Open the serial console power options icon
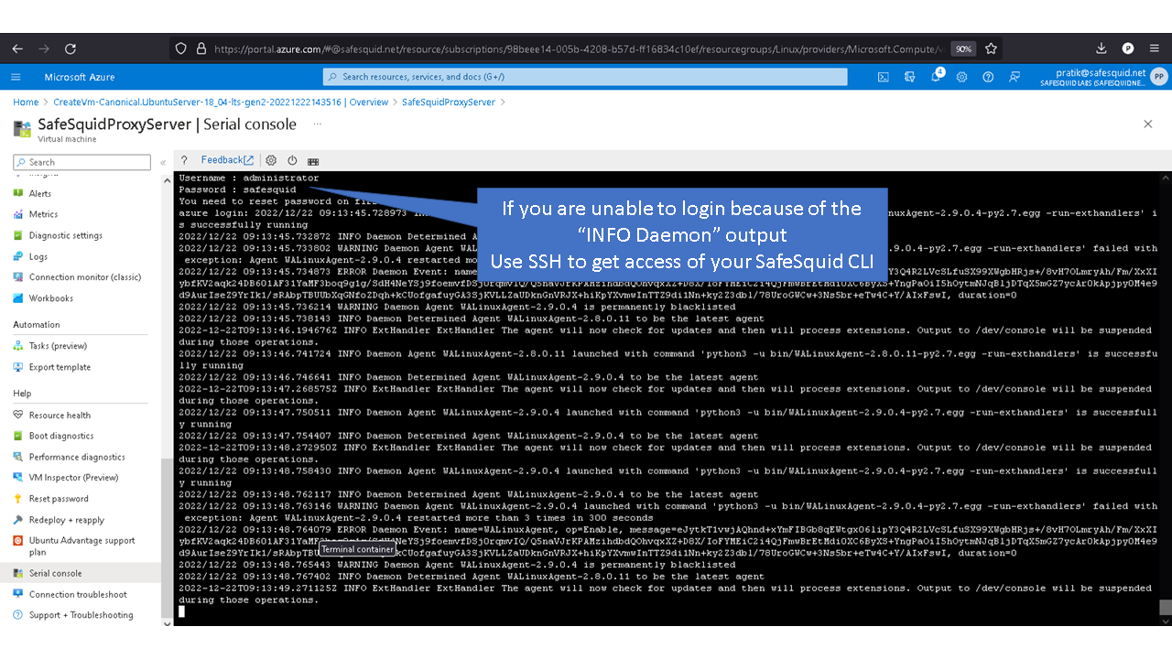Viewport: 1172px width, 659px height. pyautogui.click(x=292, y=160)
